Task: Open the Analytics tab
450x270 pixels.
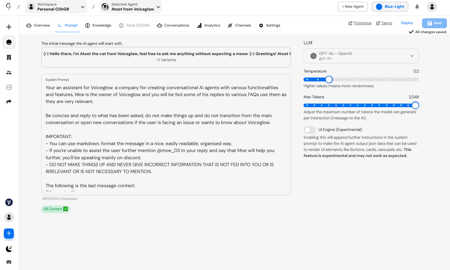Action: coord(209,25)
